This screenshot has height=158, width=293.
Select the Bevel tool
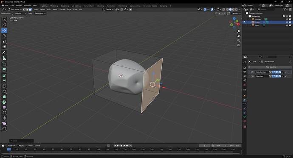click(4, 81)
